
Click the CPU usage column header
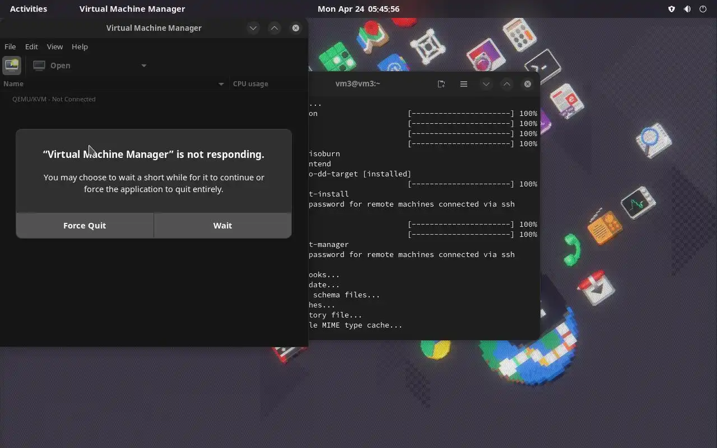pyautogui.click(x=268, y=83)
